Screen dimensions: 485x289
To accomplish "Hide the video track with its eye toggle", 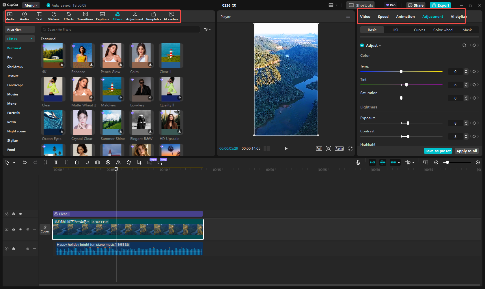I will (20, 229).
